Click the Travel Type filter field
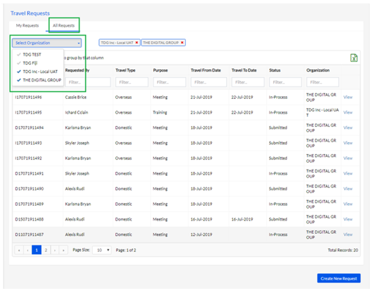 click(x=132, y=82)
